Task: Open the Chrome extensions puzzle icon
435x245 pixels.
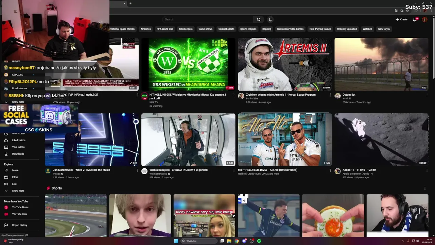Action: [416, 11]
